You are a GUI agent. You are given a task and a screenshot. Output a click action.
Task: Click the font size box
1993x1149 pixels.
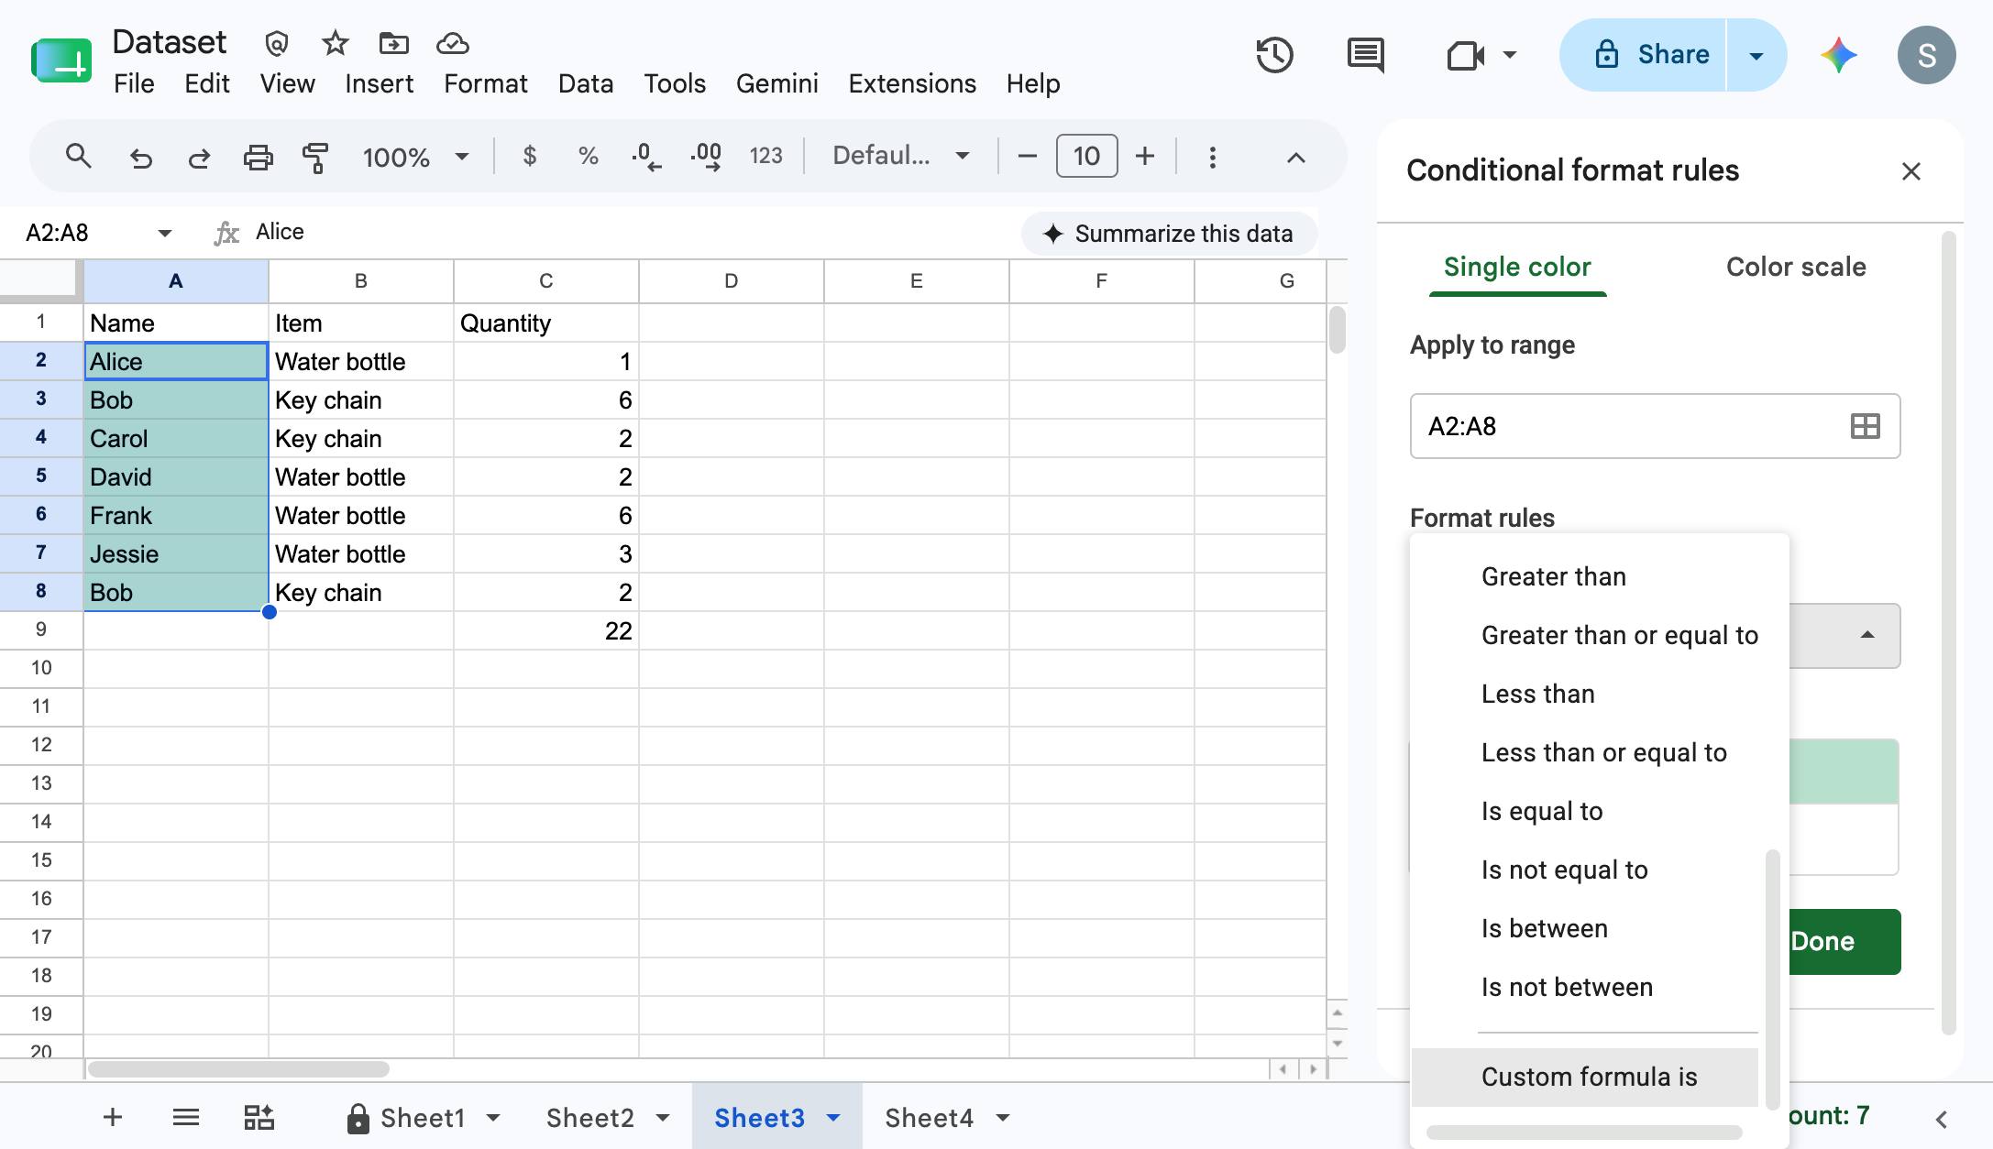[x=1086, y=156]
